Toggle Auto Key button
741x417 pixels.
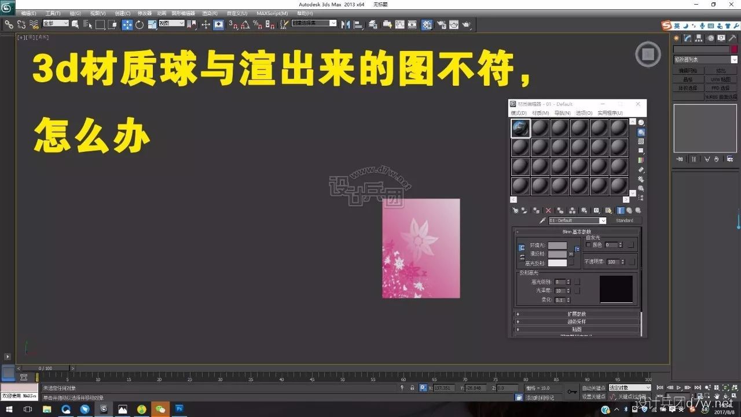coord(594,387)
